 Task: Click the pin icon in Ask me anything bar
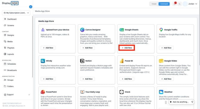click(x=192, y=102)
